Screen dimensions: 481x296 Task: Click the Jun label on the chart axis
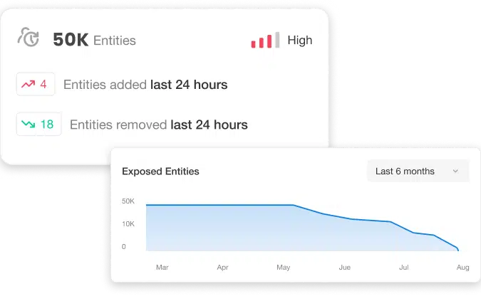(x=344, y=268)
